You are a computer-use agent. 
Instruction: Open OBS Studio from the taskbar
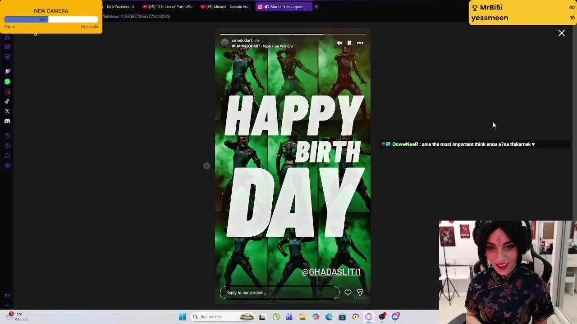tap(382, 317)
